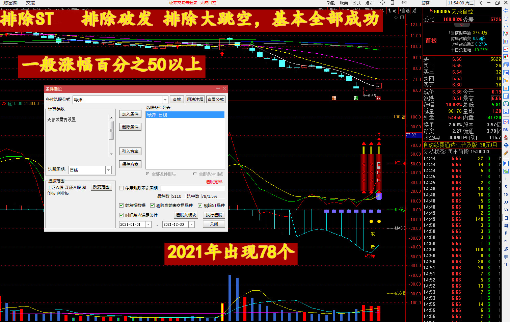
Task: Open the 功能 menu
Action: tap(331, 3)
